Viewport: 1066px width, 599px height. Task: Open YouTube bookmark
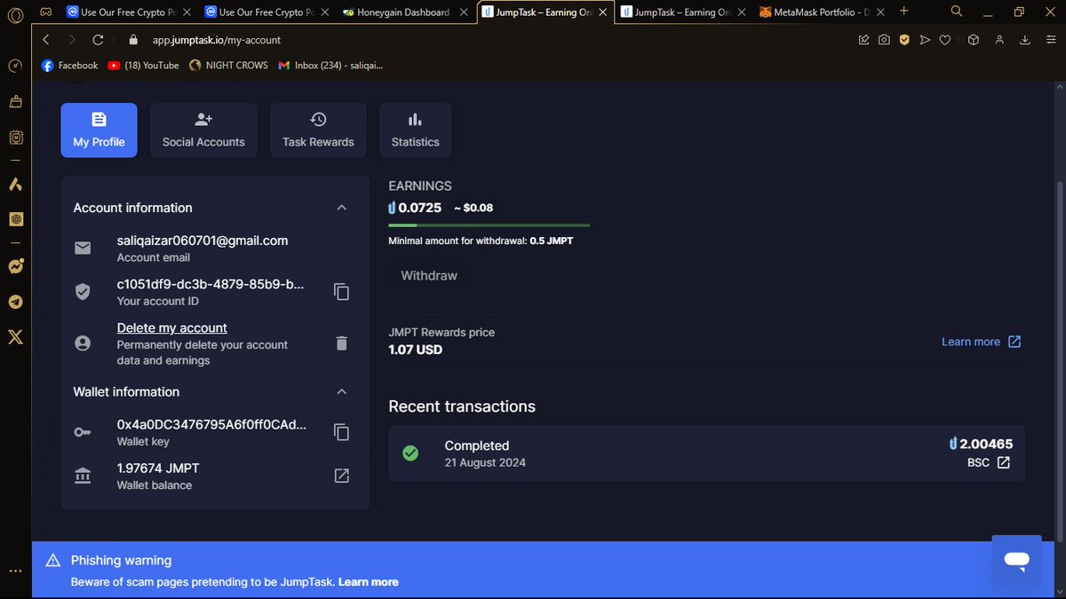pos(143,65)
